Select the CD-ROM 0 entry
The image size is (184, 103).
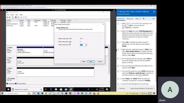(x=11, y=80)
